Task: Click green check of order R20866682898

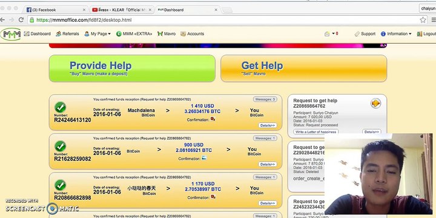Action: click(60, 185)
